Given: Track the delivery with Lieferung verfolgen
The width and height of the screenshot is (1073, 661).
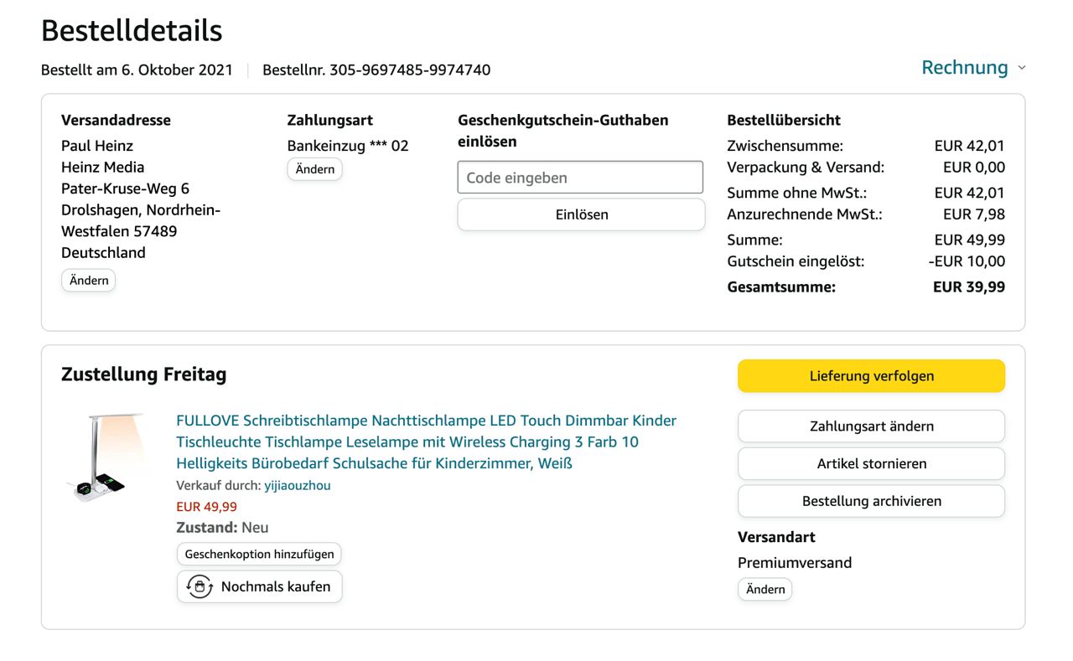Looking at the screenshot, I should (871, 376).
